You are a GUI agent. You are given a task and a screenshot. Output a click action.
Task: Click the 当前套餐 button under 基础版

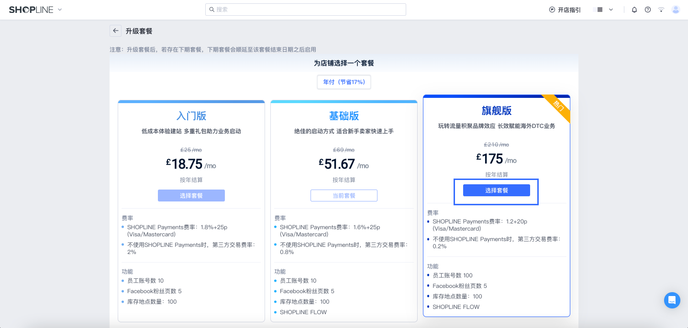pos(344,196)
